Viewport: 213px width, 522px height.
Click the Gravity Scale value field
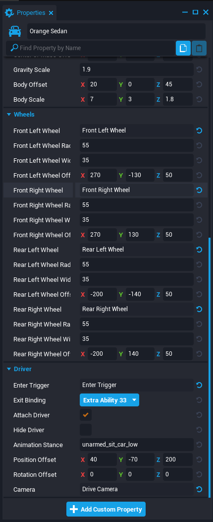(137, 69)
